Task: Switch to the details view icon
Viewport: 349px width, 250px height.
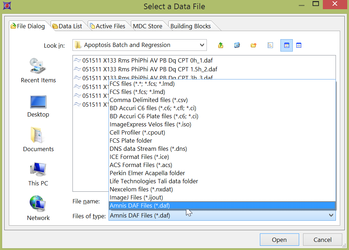Action: click(299, 45)
